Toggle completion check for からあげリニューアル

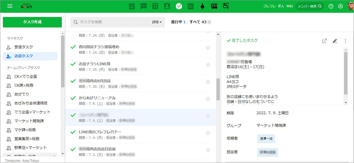coord(73,98)
